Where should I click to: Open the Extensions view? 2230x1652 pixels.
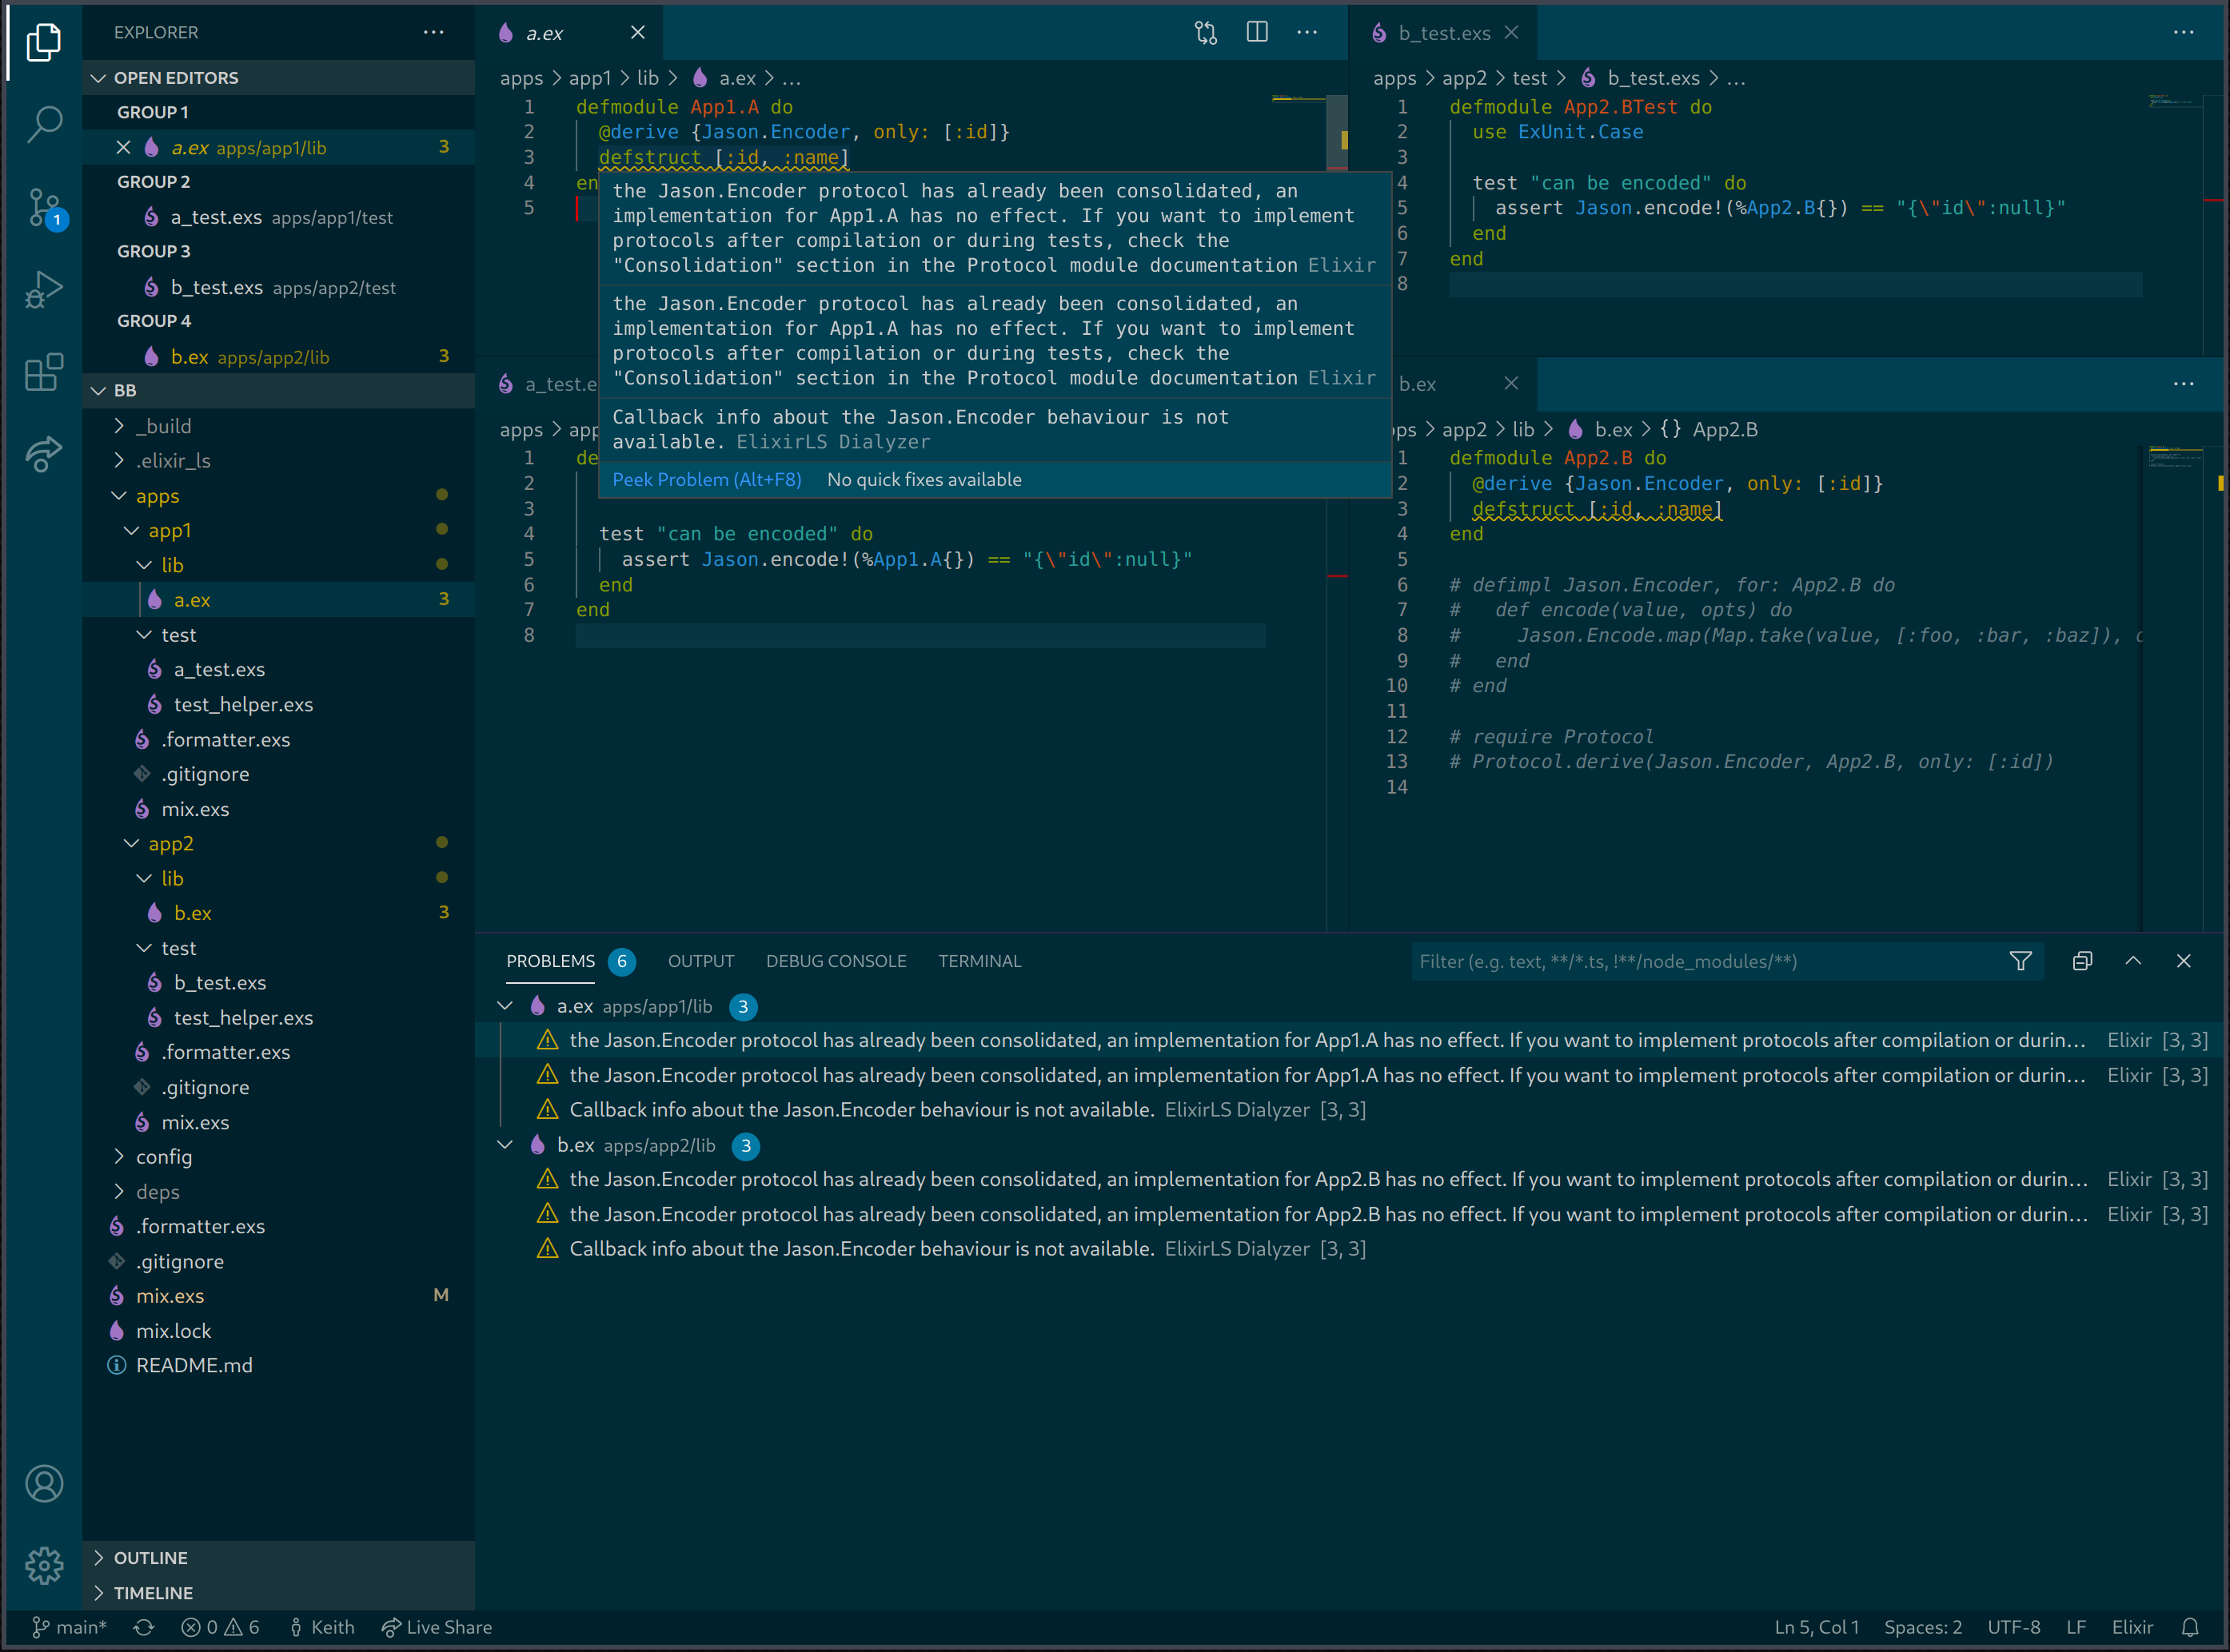(44, 372)
